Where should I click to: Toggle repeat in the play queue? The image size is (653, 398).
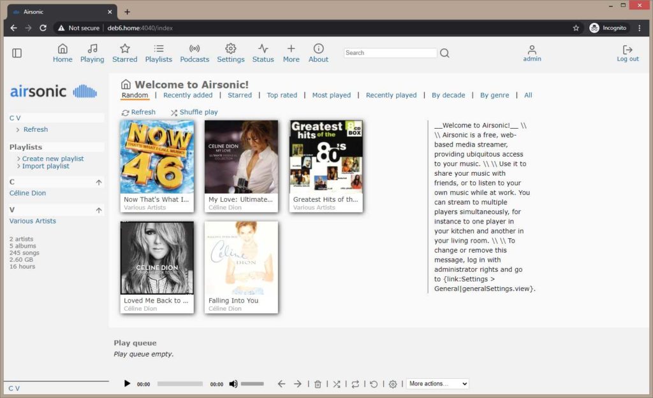[x=355, y=384]
